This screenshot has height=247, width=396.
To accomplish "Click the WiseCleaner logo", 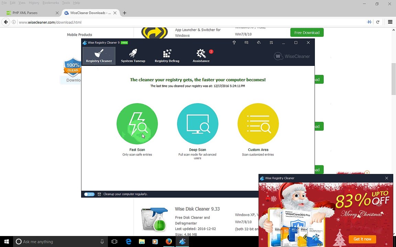I will [292, 56].
